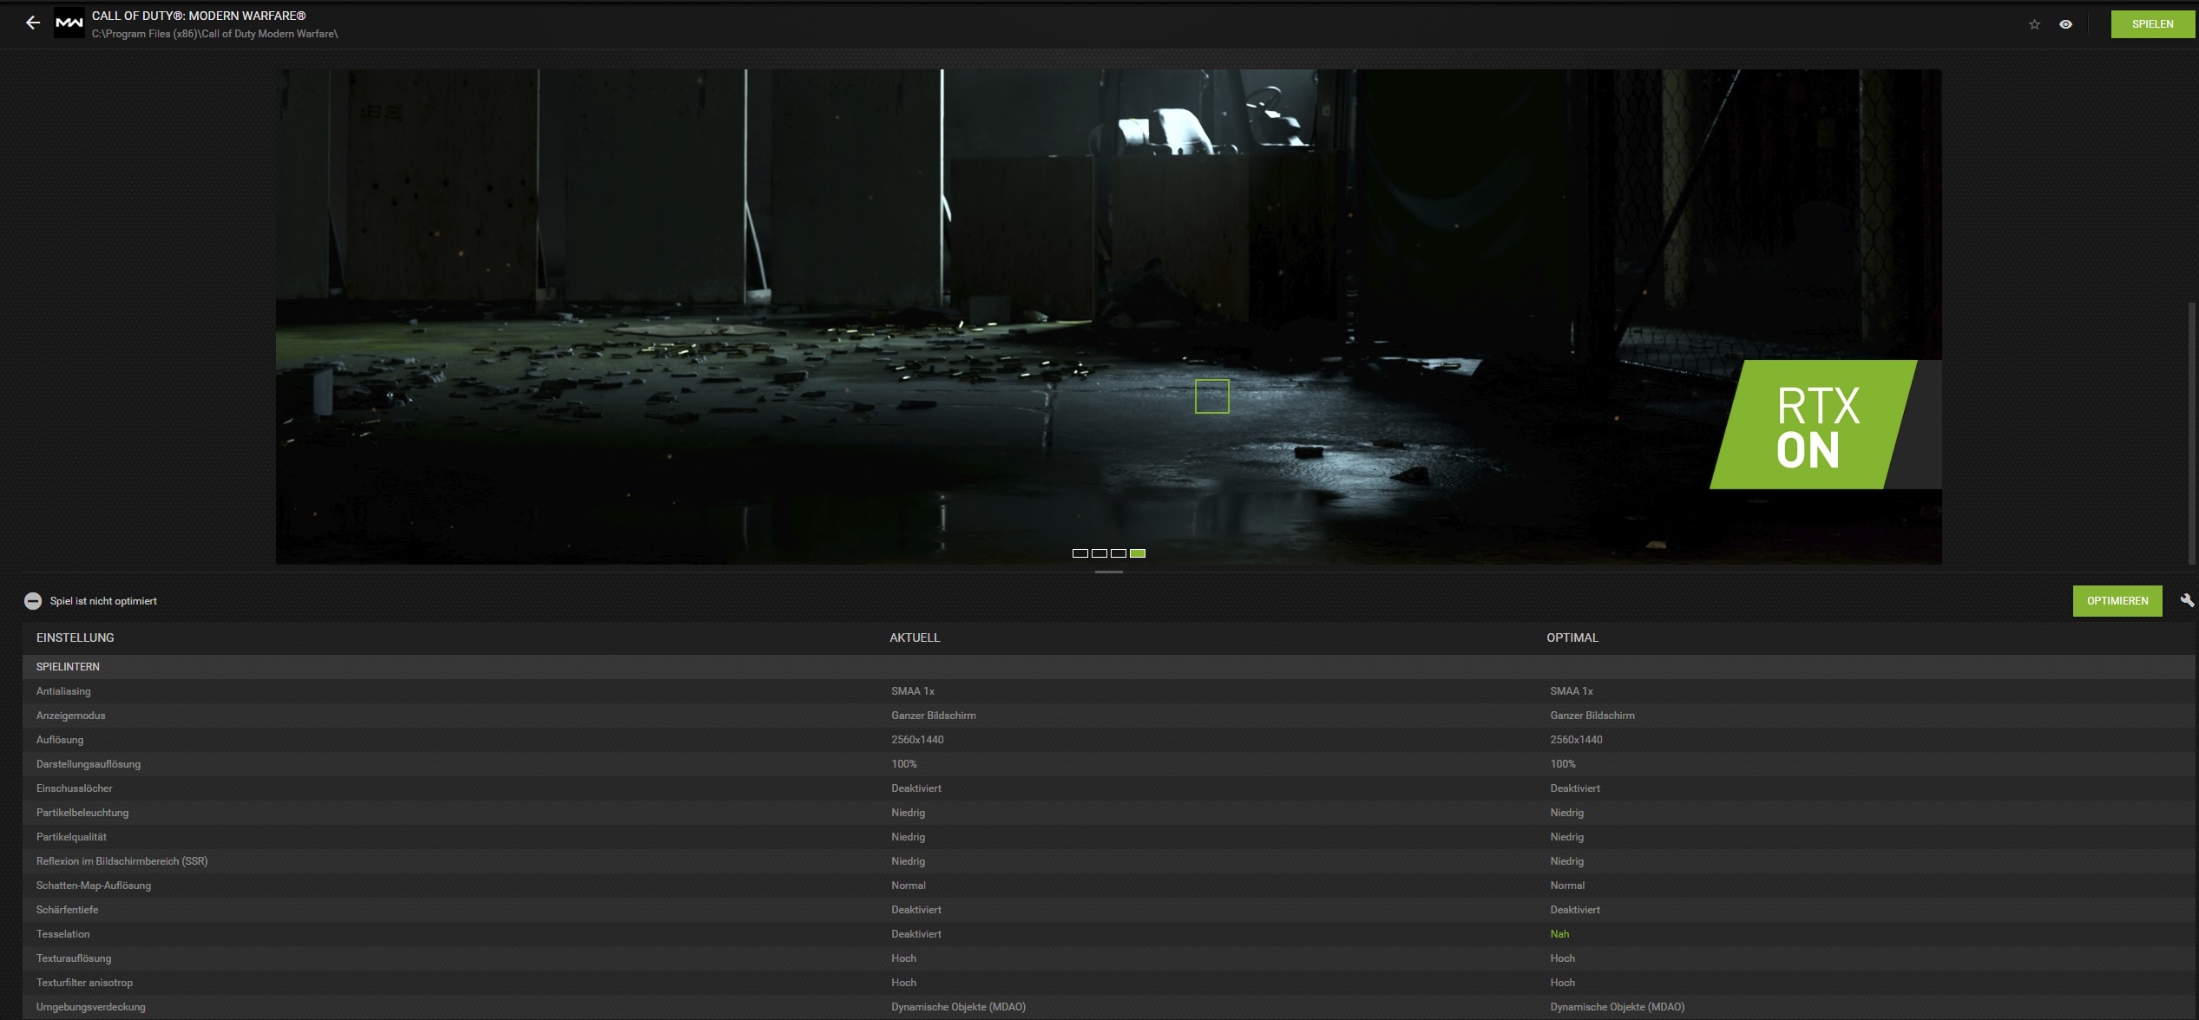This screenshot has height=1020, width=2199.
Task: Collapse screenshot panel using divider handle
Action: (1108, 572)
